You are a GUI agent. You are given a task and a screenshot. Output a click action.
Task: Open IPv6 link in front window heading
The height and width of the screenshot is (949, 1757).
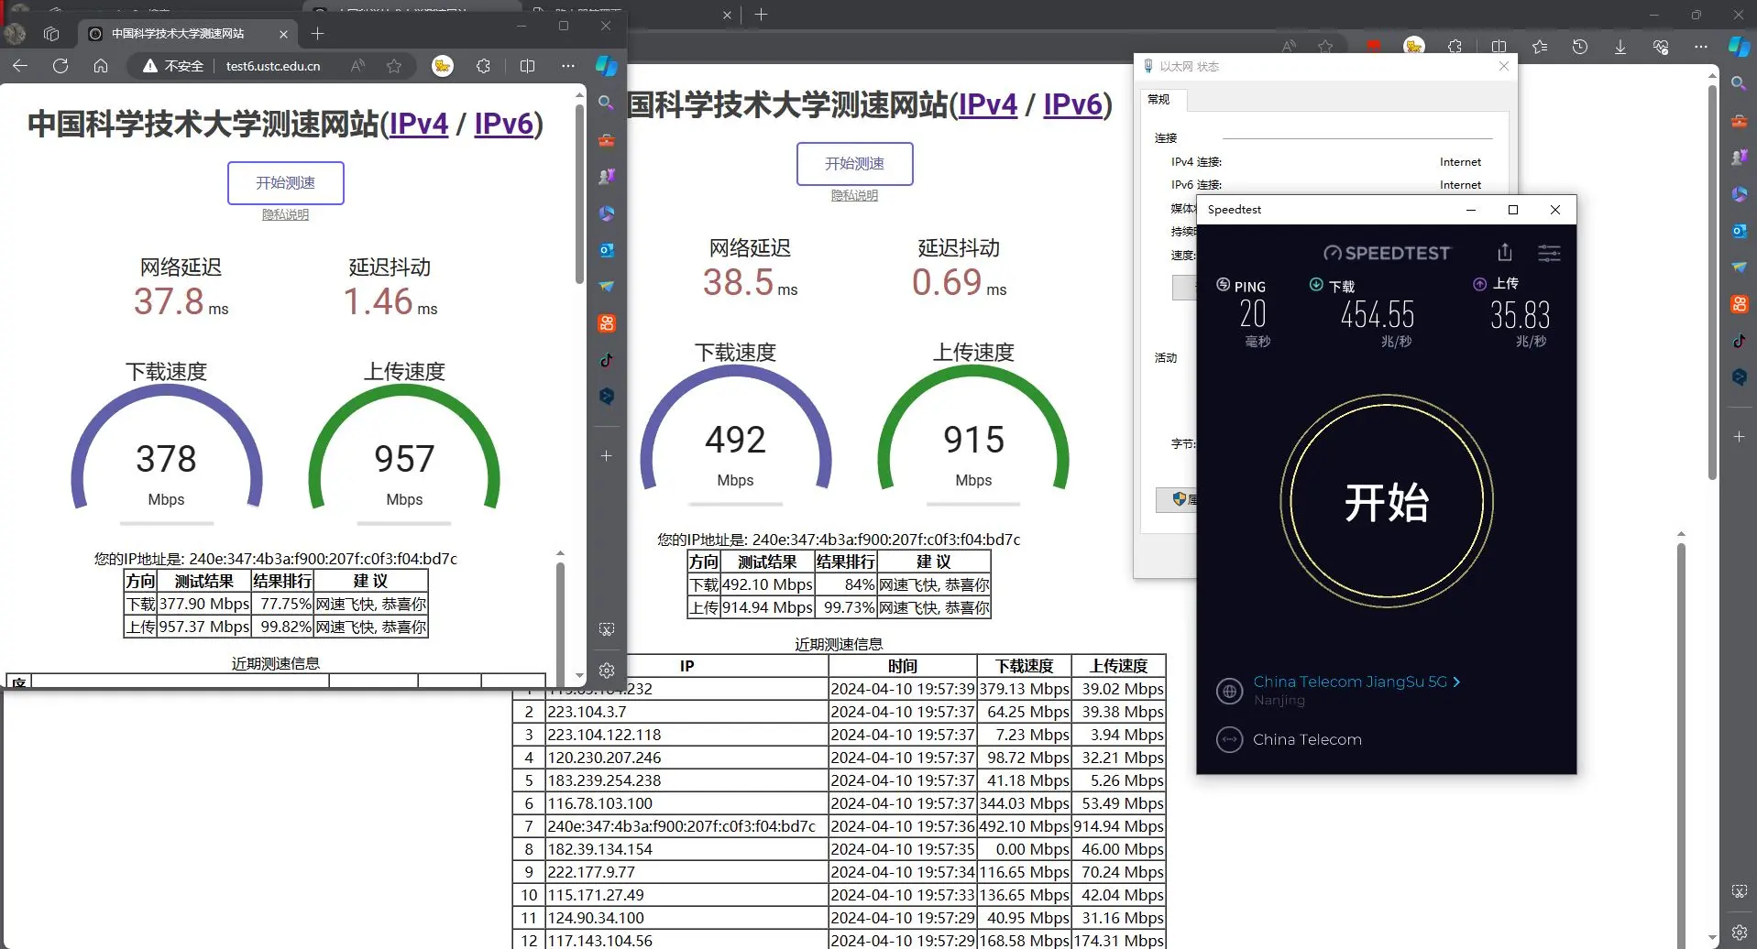503,124
